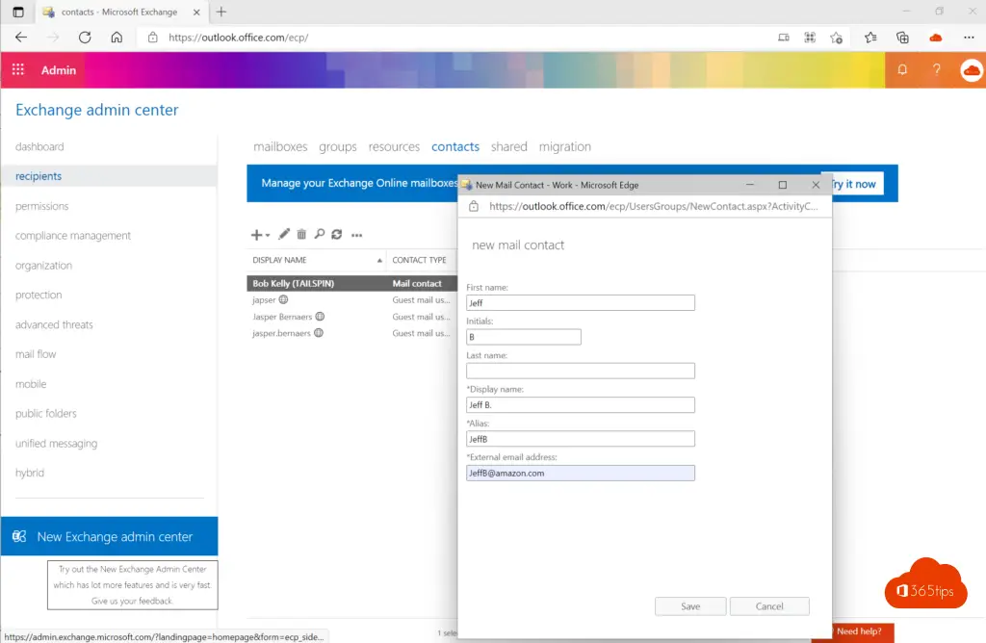This screenshot has width=986, height=643.
Task: Switch to the resources tab
Action: point(394,146)
